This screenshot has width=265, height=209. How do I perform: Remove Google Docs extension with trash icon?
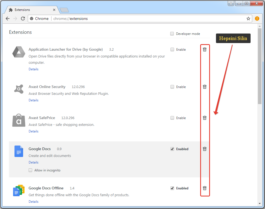point(205,149)
